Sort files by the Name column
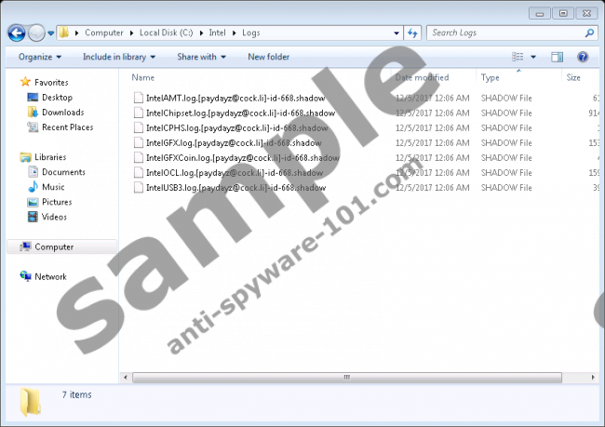The image size is (605, 427). (143, 77)
